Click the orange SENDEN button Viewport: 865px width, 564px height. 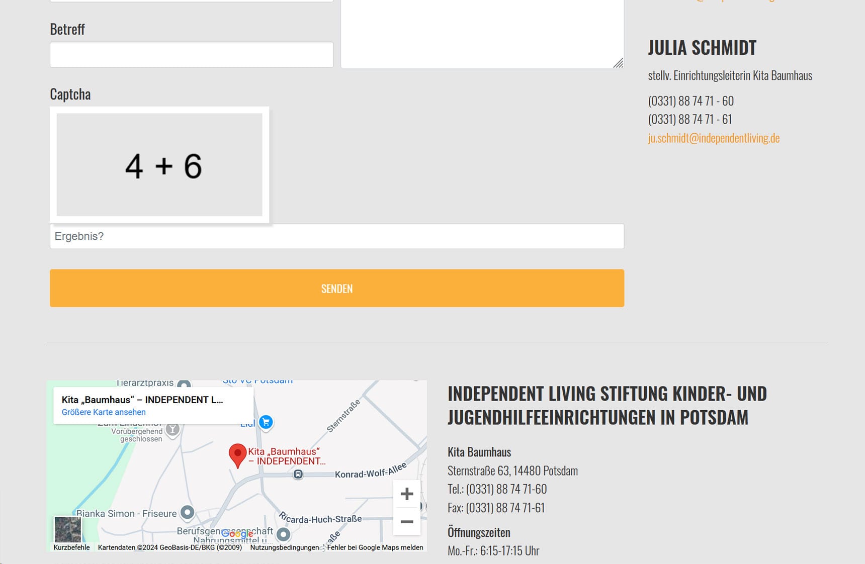336,288
